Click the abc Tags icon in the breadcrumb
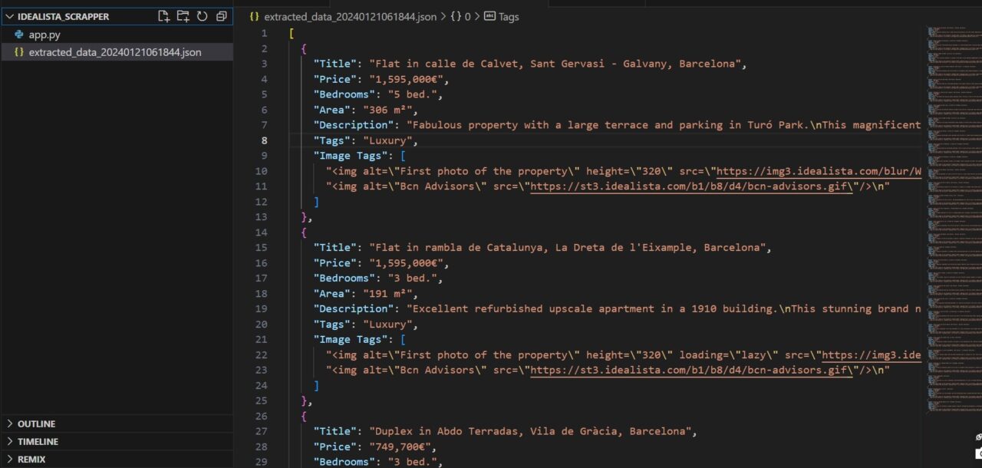The height and width of the screenshot is (468, 982). [489, 16]
